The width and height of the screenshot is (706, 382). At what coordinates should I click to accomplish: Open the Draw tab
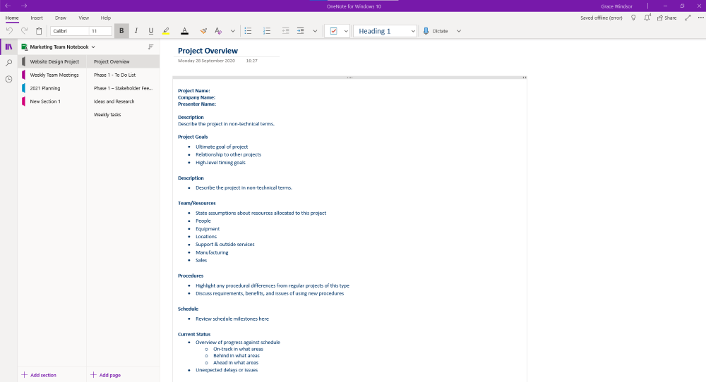point(61,18)
